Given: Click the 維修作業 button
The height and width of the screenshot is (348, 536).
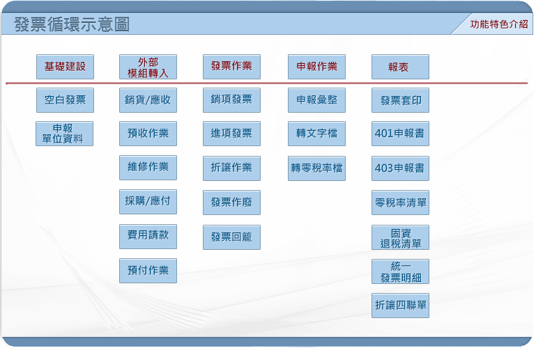Looking at the screenshot, I should (148, 168).
